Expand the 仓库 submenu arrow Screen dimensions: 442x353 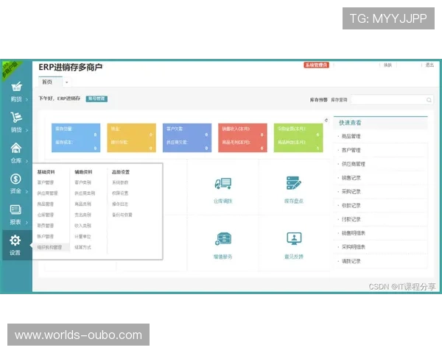coord(27,161)
